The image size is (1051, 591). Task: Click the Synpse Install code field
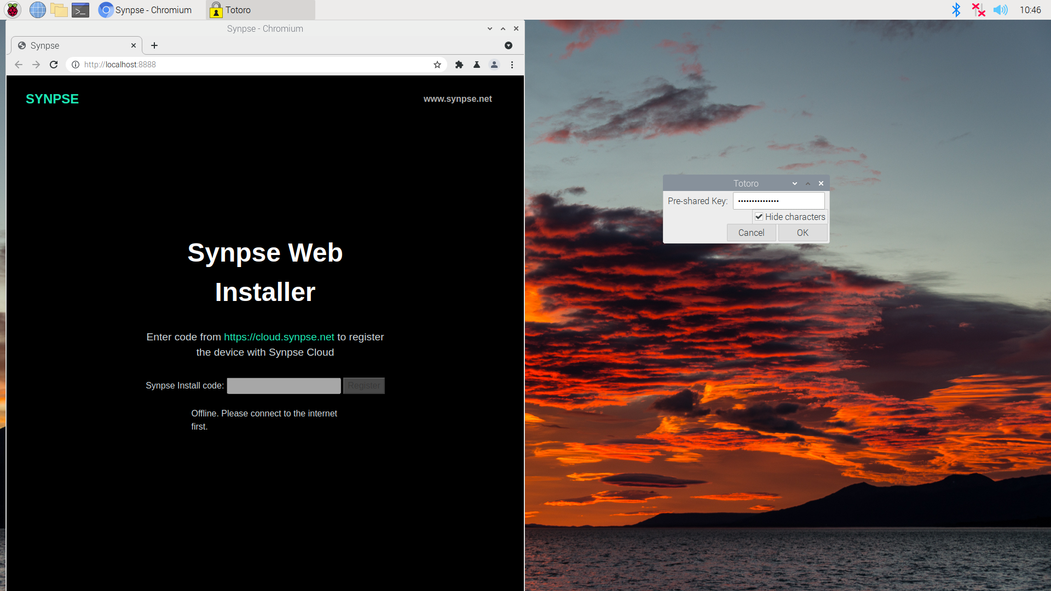(284, 386)
